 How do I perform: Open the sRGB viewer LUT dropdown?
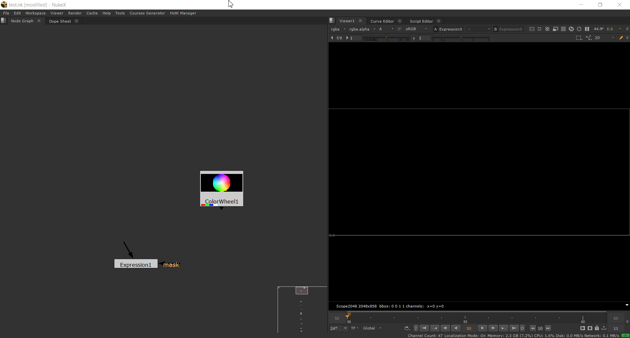pyautogui.click(x=415, y=29)
